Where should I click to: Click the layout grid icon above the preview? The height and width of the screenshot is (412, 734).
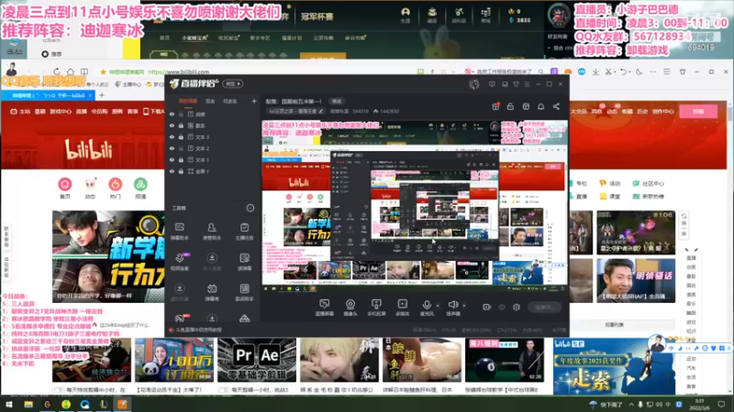pyautogui.click(x=526, y=106)
